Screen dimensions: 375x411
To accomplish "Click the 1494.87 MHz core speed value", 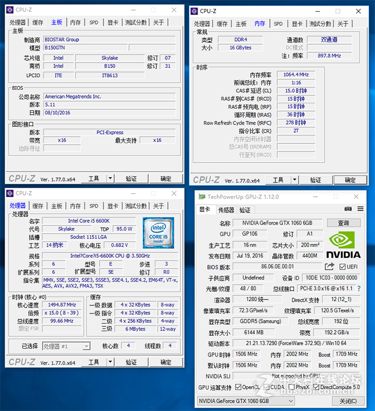I will click(x=62, y=305).
